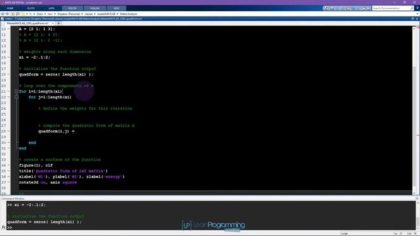Click code line "xi = -2:.1:2;" in editor

pyautogui.click(x=35, y=57)
